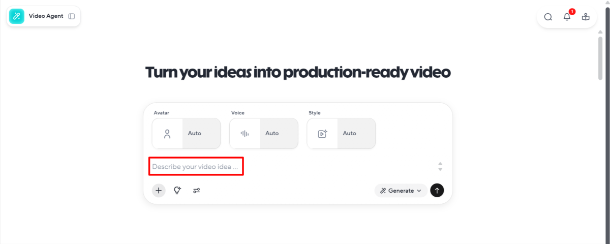The width and height of the screenshot is (610, 244).
Task: Click the 'Describe your video idea' field
Action: point(196,167)
